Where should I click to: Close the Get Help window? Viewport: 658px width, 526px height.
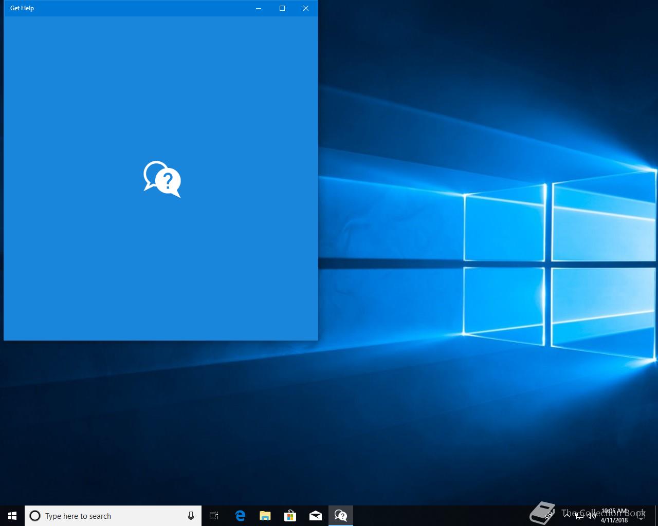tap(306, 8)
